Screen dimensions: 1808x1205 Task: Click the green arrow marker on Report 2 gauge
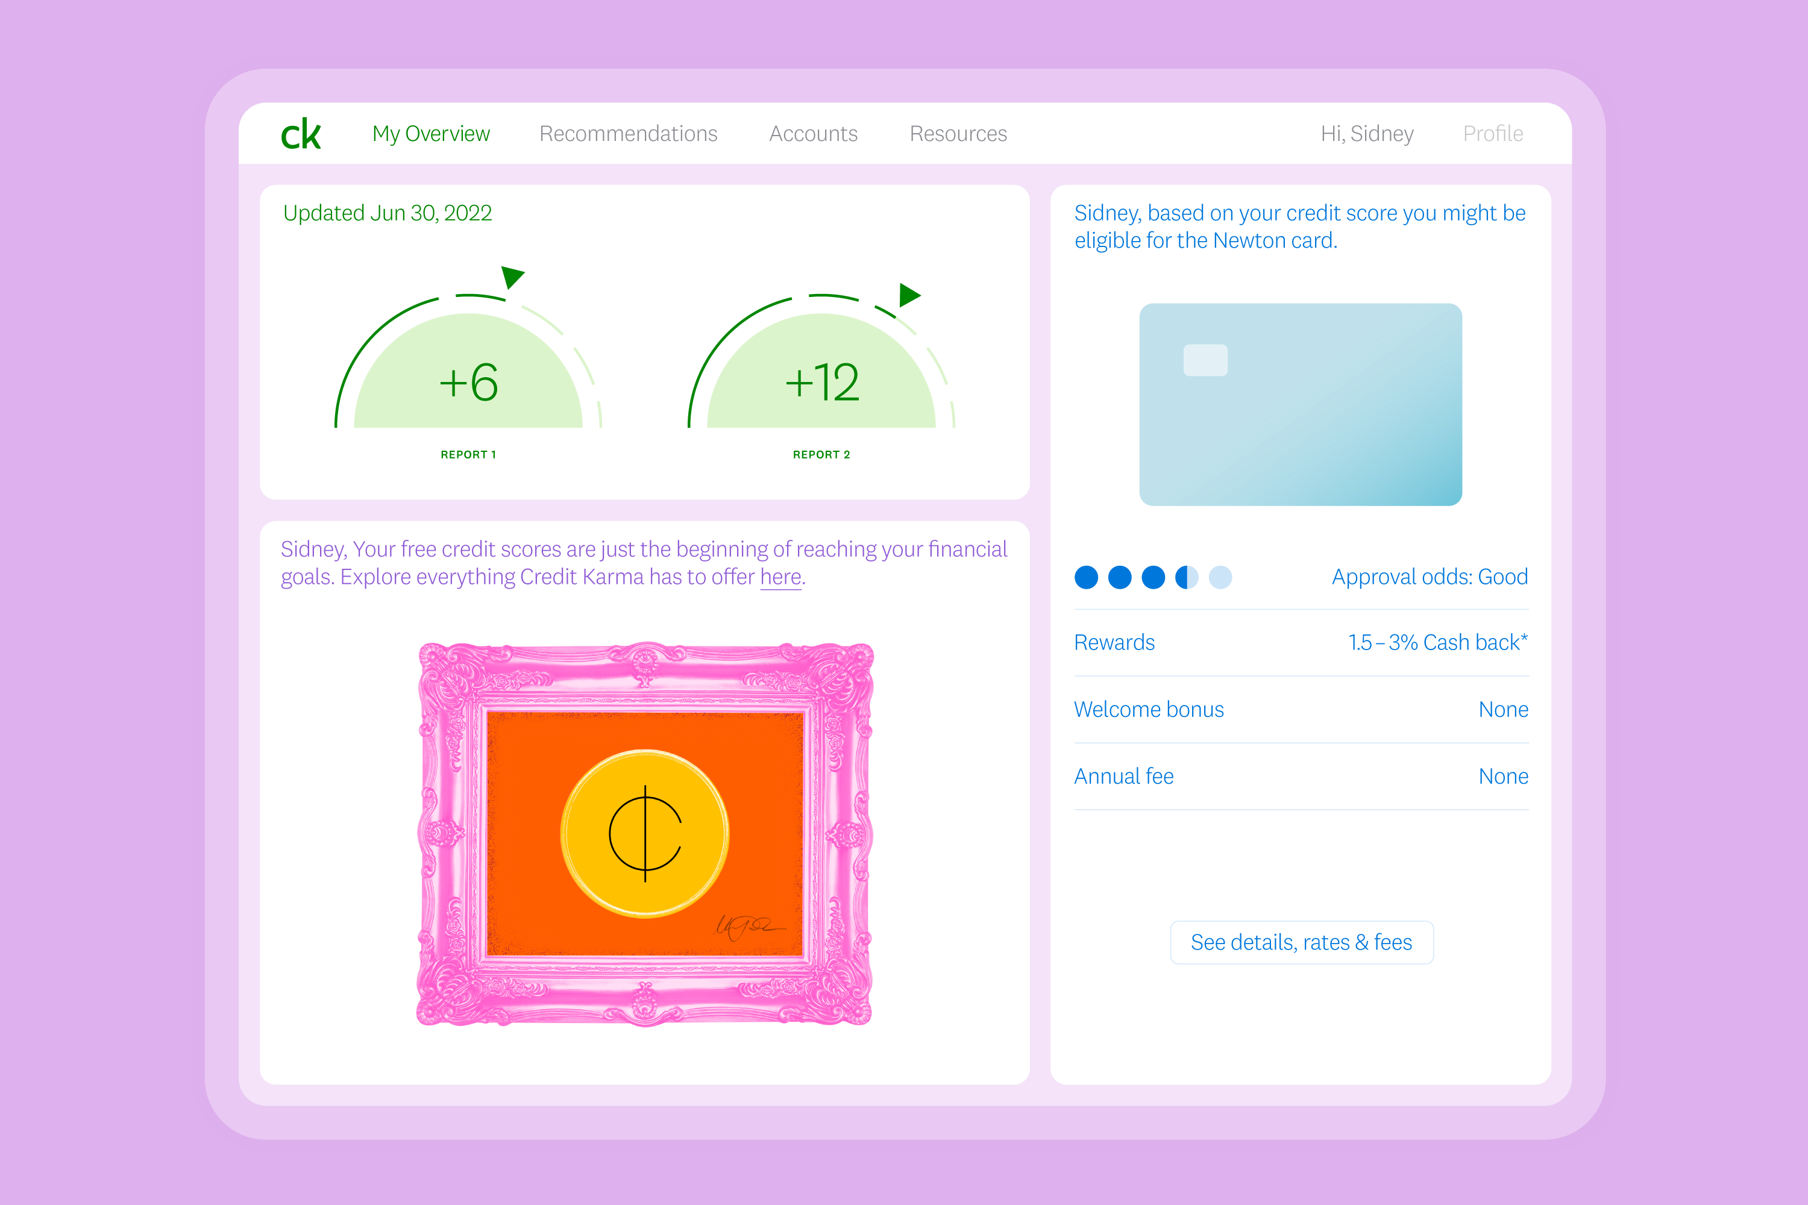[909, 295]
